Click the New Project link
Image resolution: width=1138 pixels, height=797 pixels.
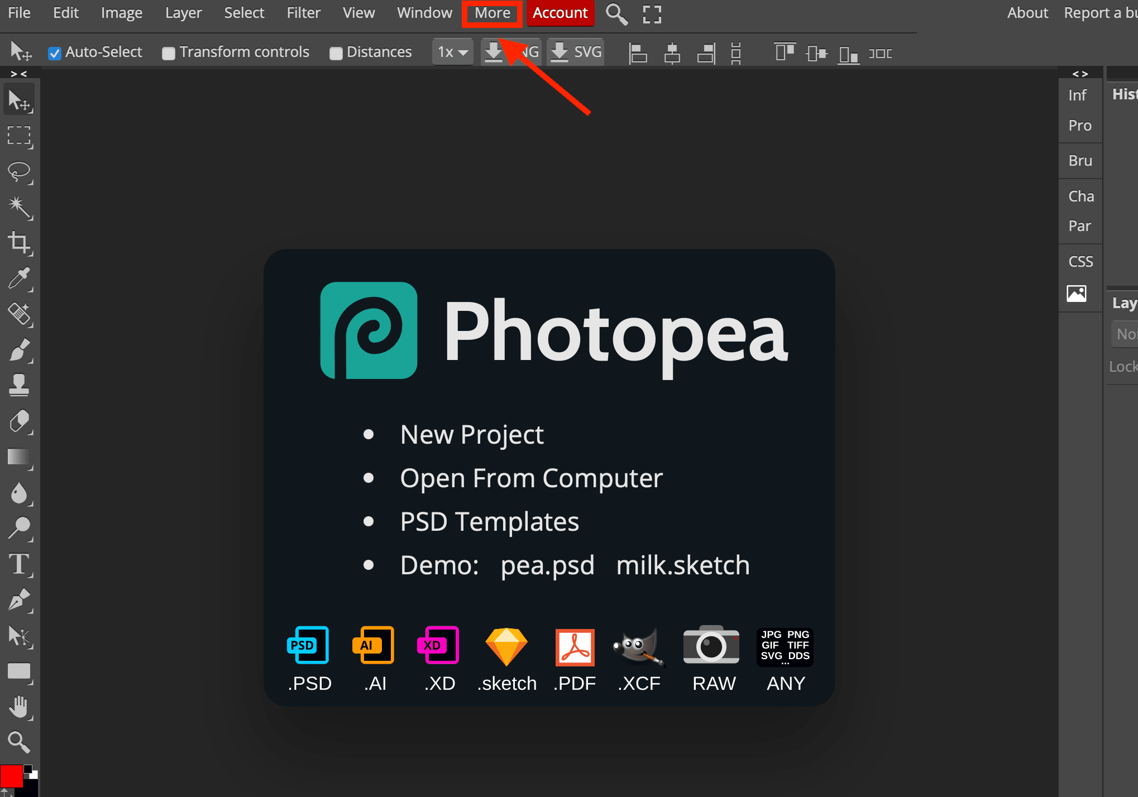[x=472, y=434]
